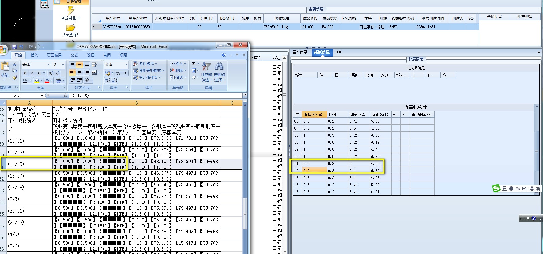Open the Find and Select binoculars tool
543x254 pixels.
coord(219,72)
